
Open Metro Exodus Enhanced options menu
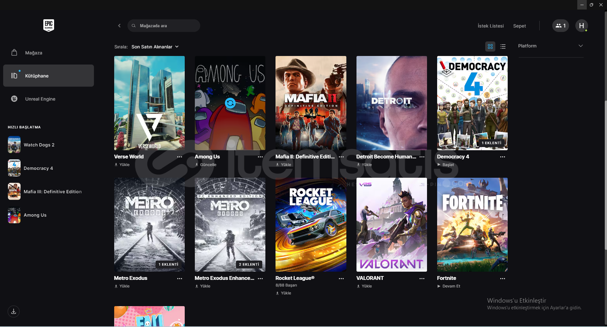pyautogui.click(x=260, y=279)
